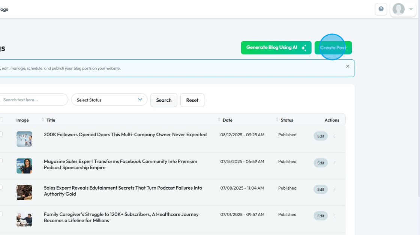Edit the Magazine Sales Expert post
The image size is (420, 235).
click(321, 163)
